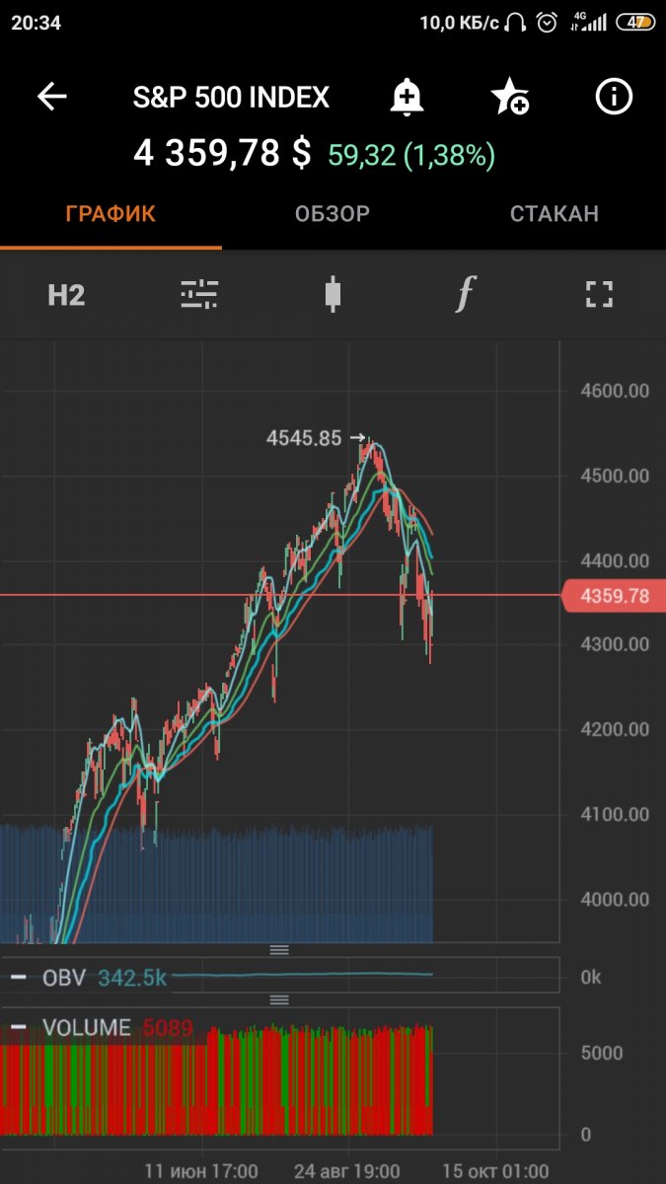Select the ГРАФИК tab
666x1184 pixels.
point(111,214)
